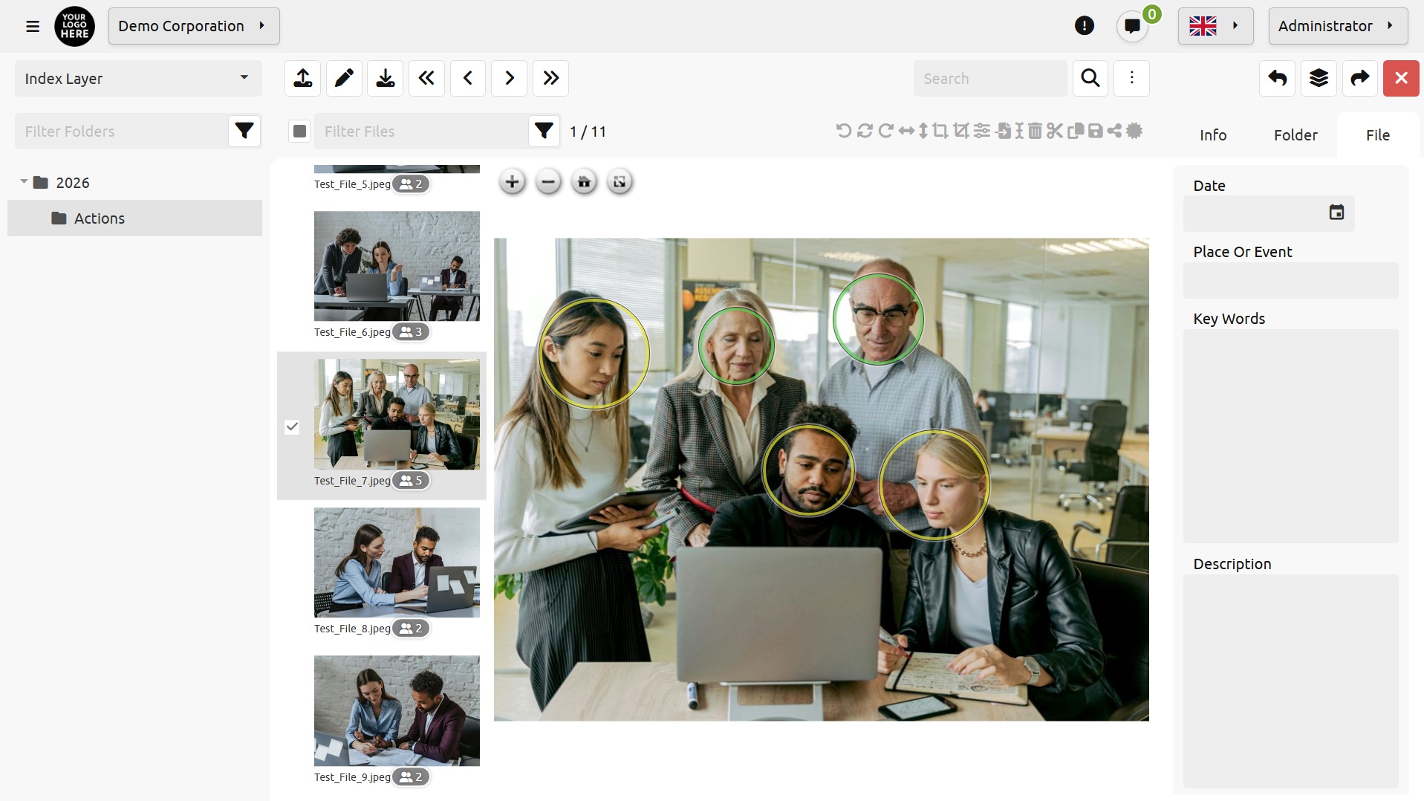Open the Demo Corporation dropdown
This screenshot has height=801, width=1424.
pos(194,26)
